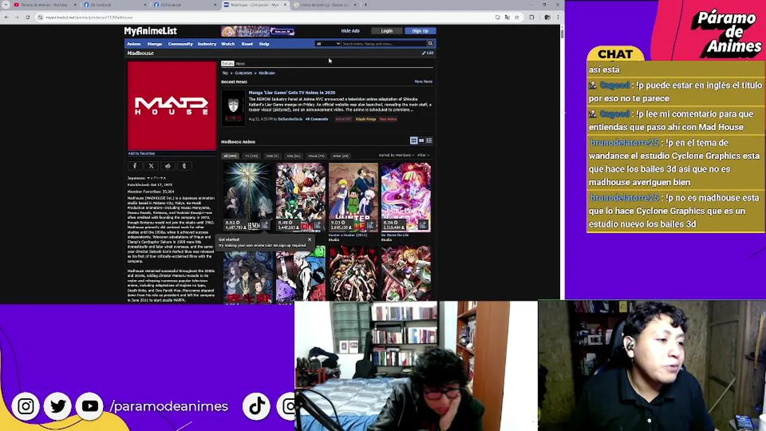Switch to middle card view icon

[421, 141]
